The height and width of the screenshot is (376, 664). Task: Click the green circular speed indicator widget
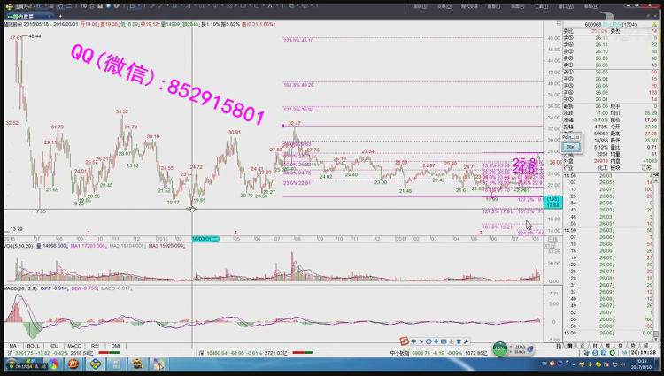coord(501,349)
